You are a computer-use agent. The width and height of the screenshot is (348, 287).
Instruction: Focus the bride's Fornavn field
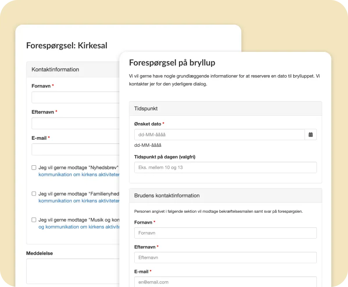coord(225,233)
